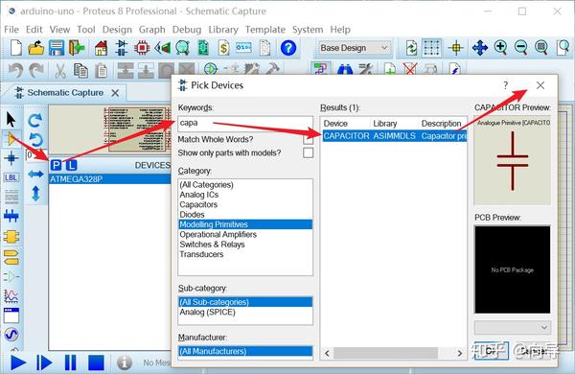The width and height of the screenshot is (575, 374).
Task: Open the 3D Visualizer icon
Action: [163, 48]
